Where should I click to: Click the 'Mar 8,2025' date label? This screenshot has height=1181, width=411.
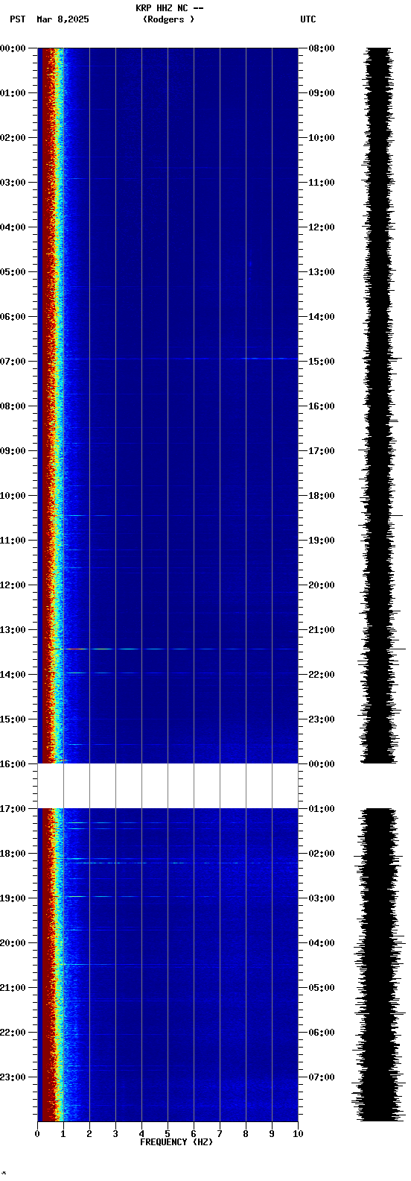point(63,19)
